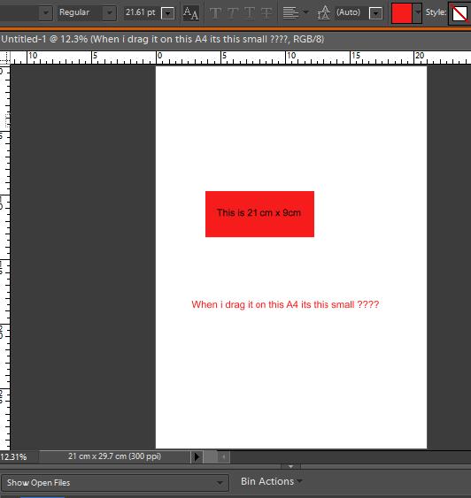Click the ruler origin corner box
This screenshot has width=471, height=498.
(x=4, y=57)
